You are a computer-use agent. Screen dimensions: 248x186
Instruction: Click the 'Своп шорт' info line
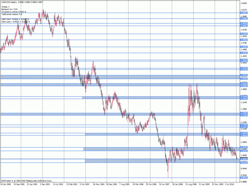pyautogui.click(x=15, y=21)
